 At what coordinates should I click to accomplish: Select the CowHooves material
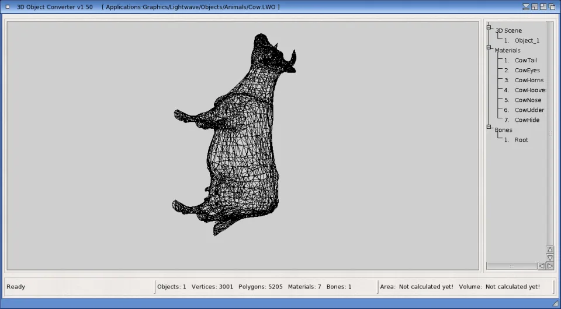(x=529, y=90)
